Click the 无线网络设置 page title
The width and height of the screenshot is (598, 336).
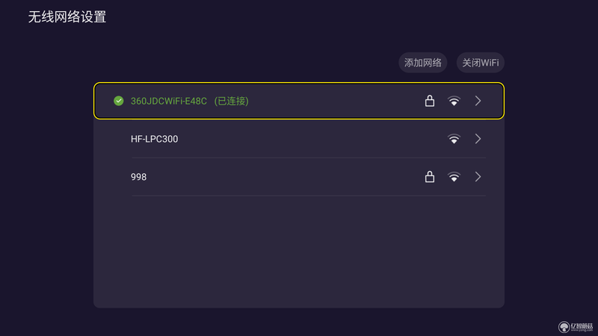[x=67, y=16]
